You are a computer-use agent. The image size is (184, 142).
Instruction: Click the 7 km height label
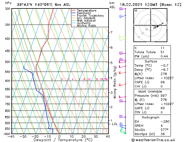coord(111,32)
